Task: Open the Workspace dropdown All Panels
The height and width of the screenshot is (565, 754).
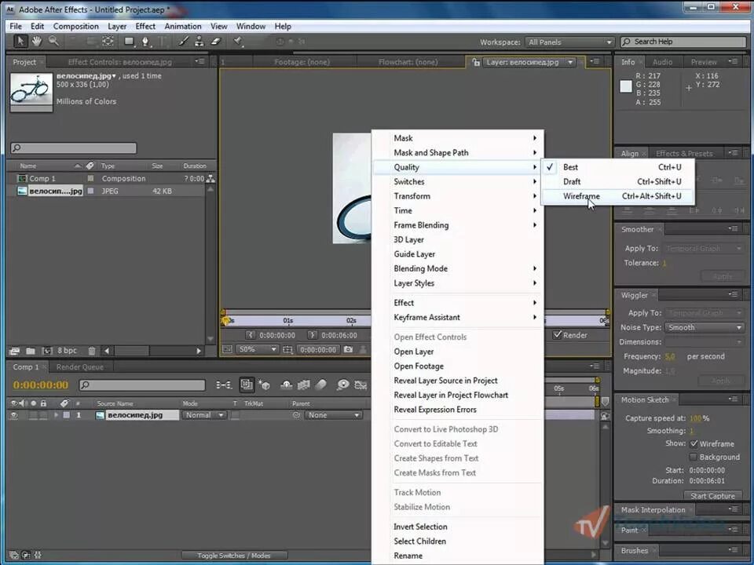Action: pyautogui.click(x=570, y=42)
